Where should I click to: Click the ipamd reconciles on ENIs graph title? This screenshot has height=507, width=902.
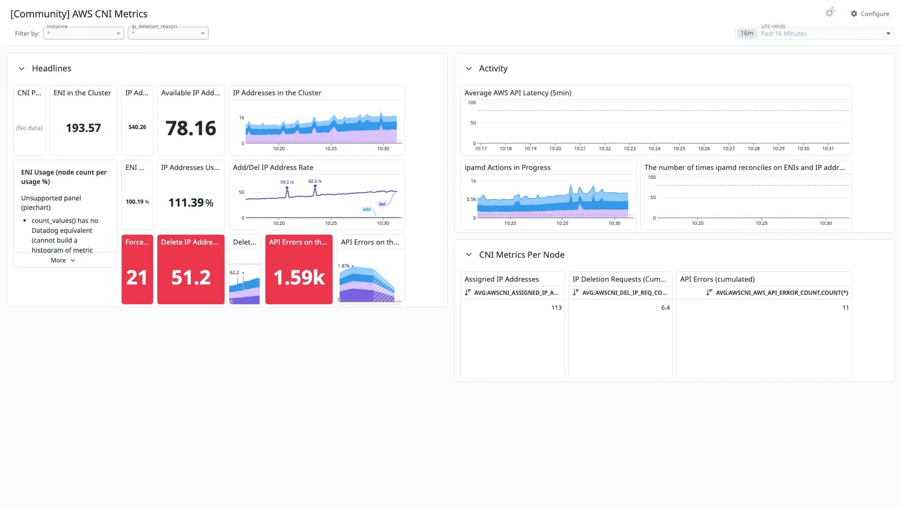click(744, 168)
